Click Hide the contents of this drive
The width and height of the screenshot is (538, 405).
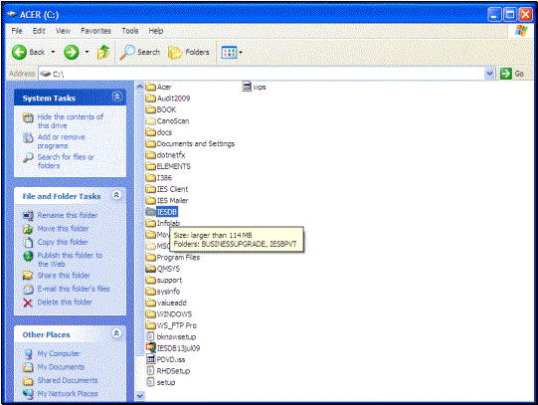71,121
